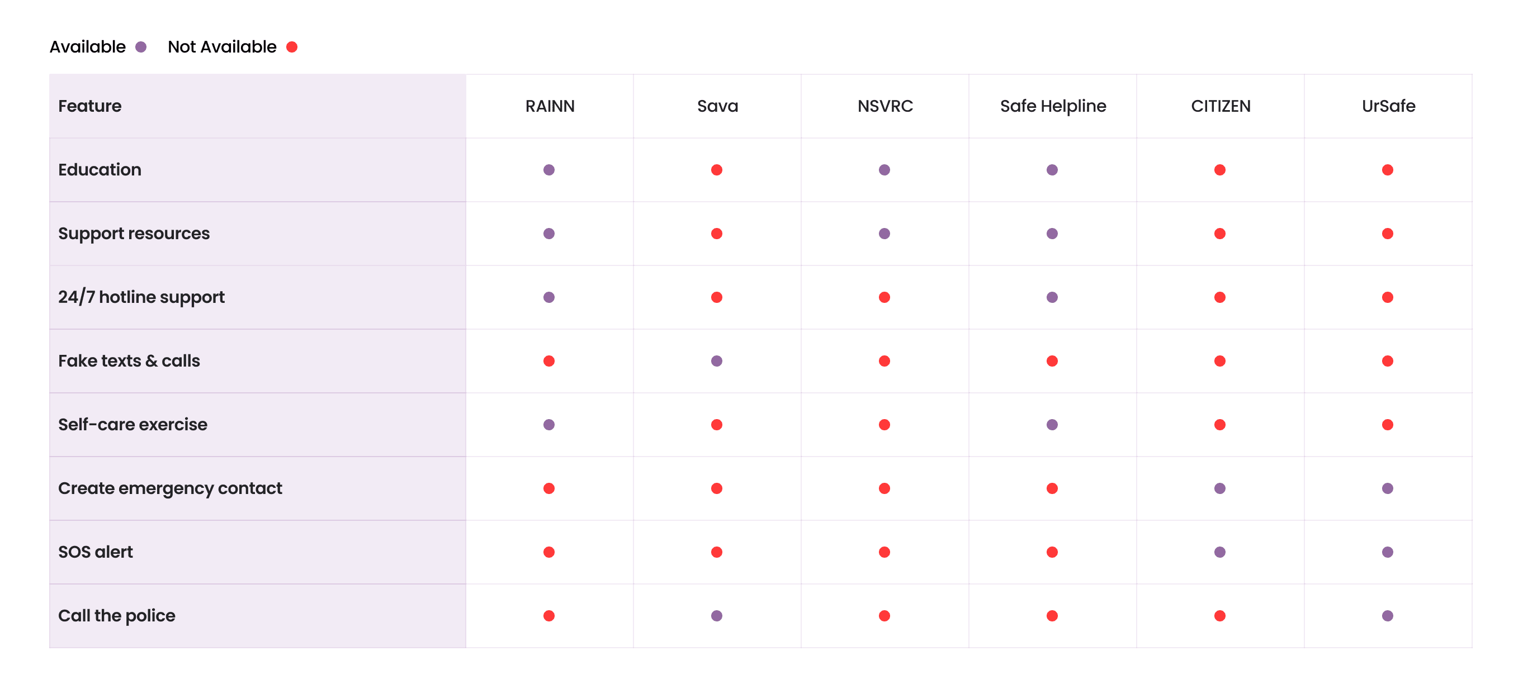Click Safe Helpline 24/7 hotline support dot
This screenshot has width=1523, height=684.
(x=1052, y=297)
